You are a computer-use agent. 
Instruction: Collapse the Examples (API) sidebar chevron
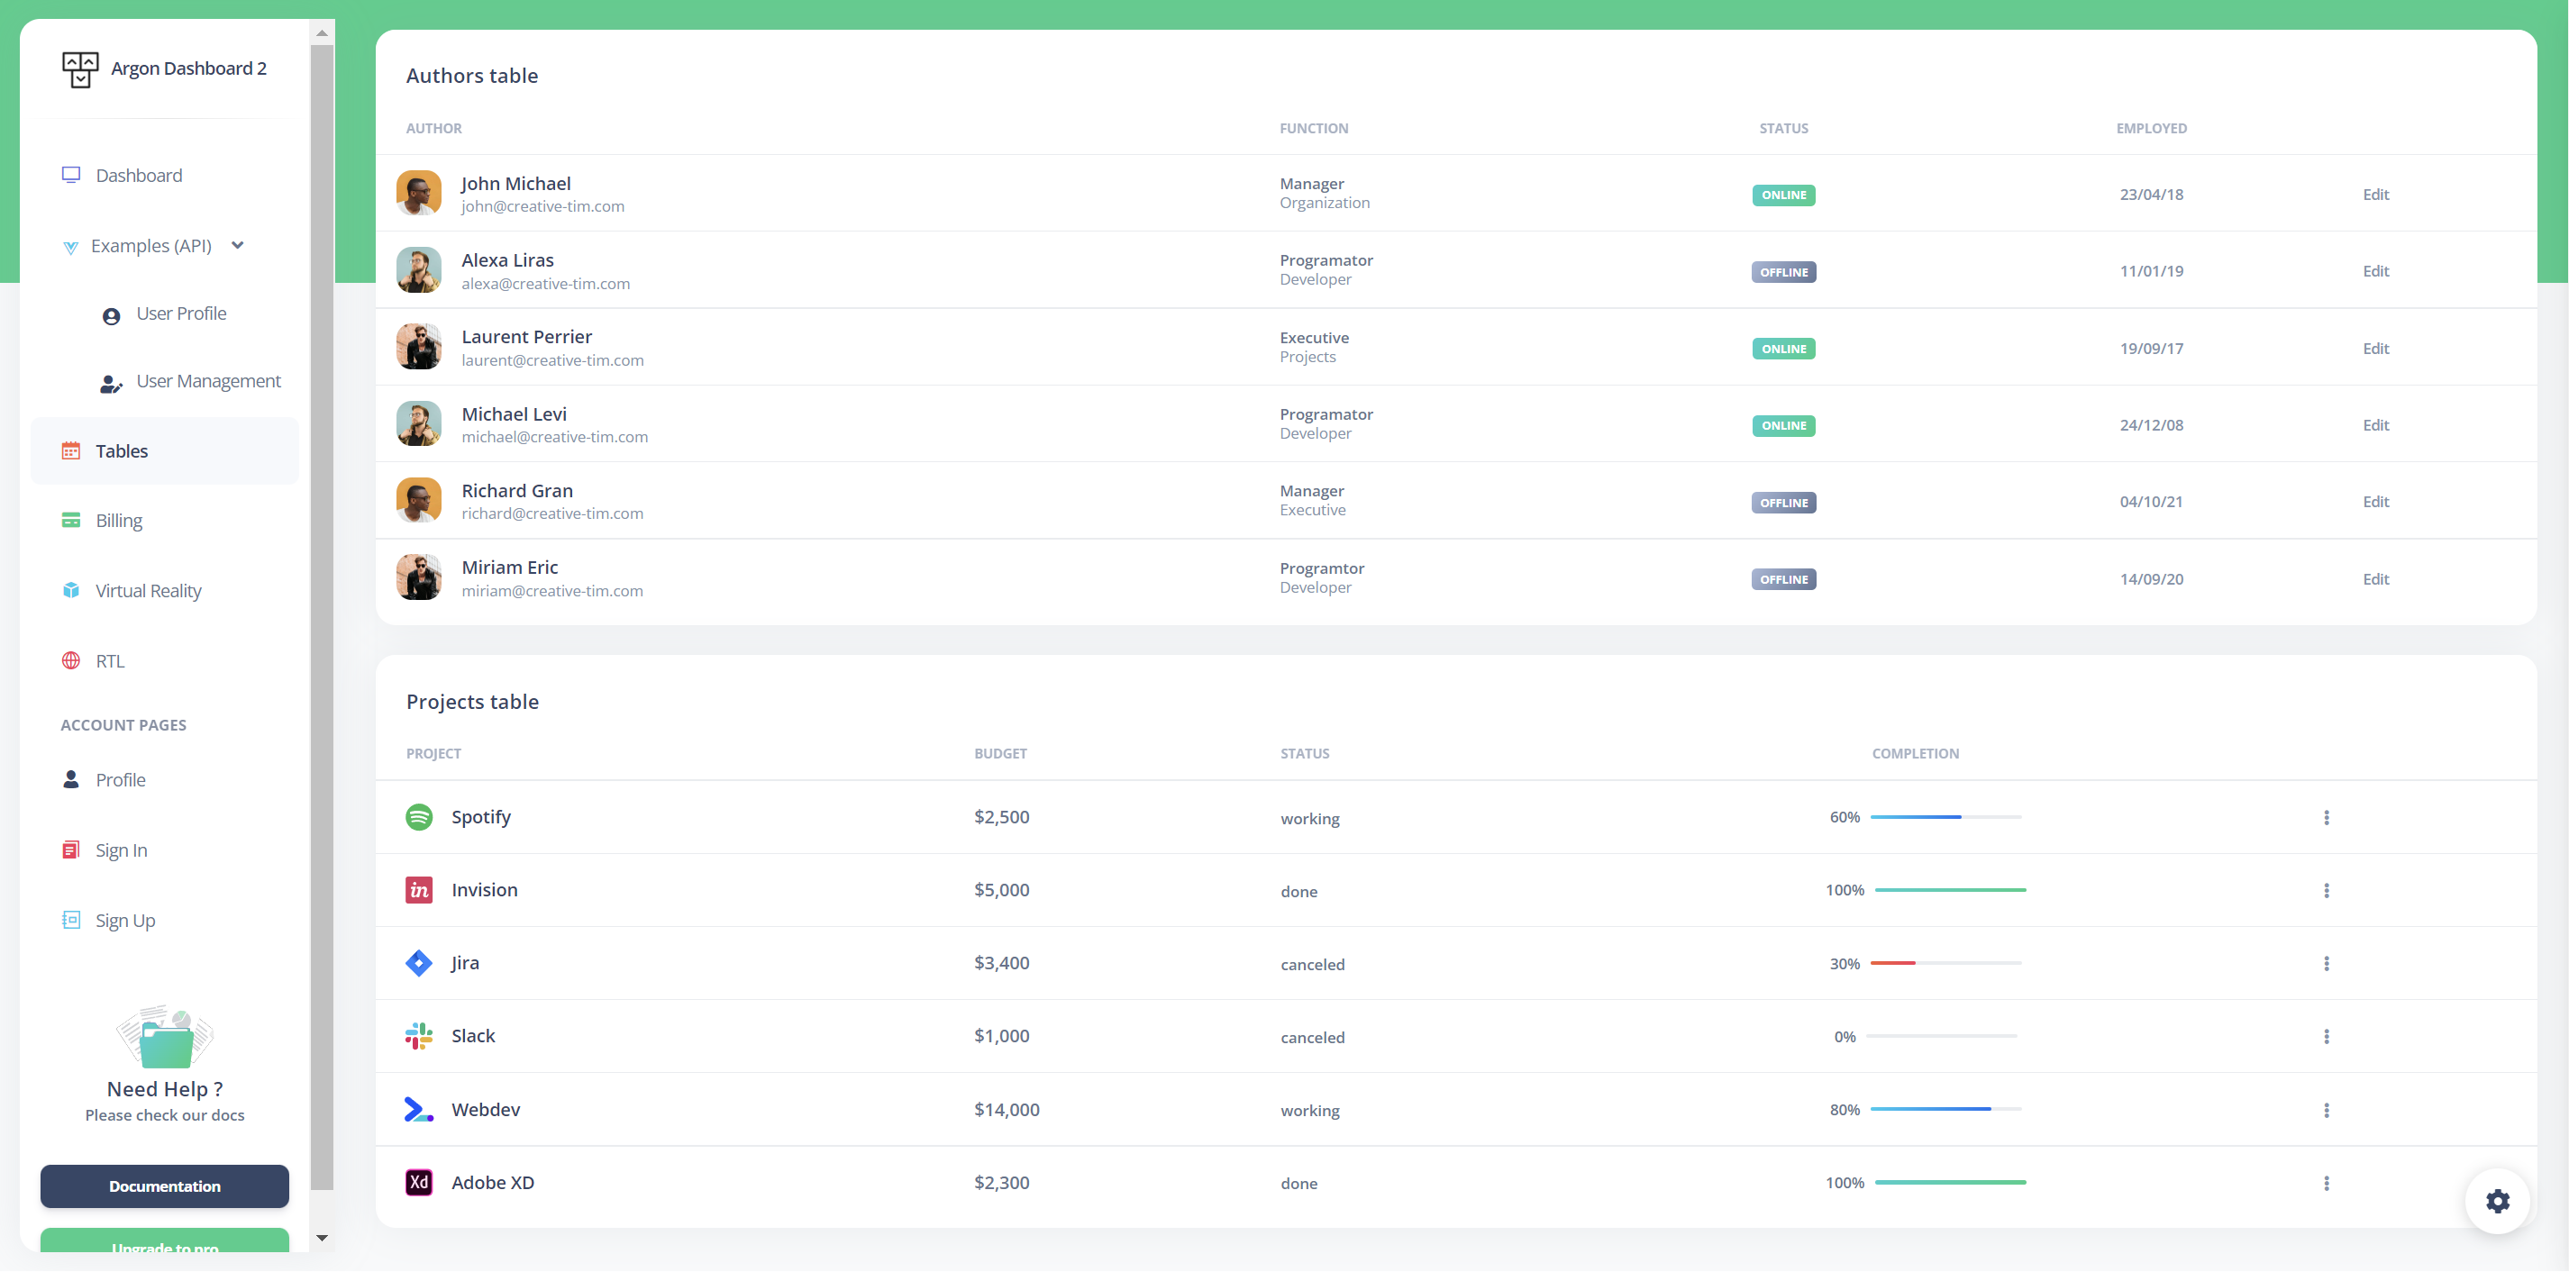coord(237,245)
